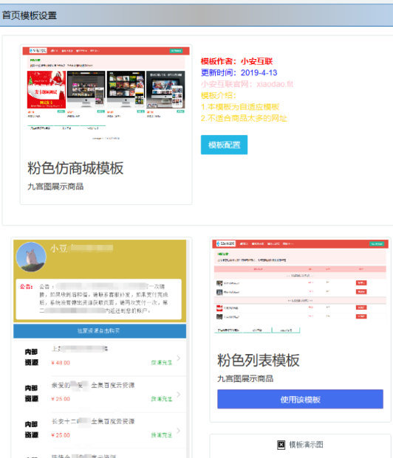Click the 内部资源 icon beside 亲爱的 item
Screen dimensions: 393x458
click(x=31, y=393)
